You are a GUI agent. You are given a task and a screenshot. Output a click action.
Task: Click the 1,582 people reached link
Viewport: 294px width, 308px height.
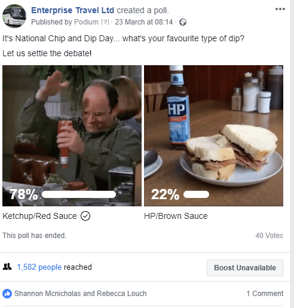[x=39, y=267]
